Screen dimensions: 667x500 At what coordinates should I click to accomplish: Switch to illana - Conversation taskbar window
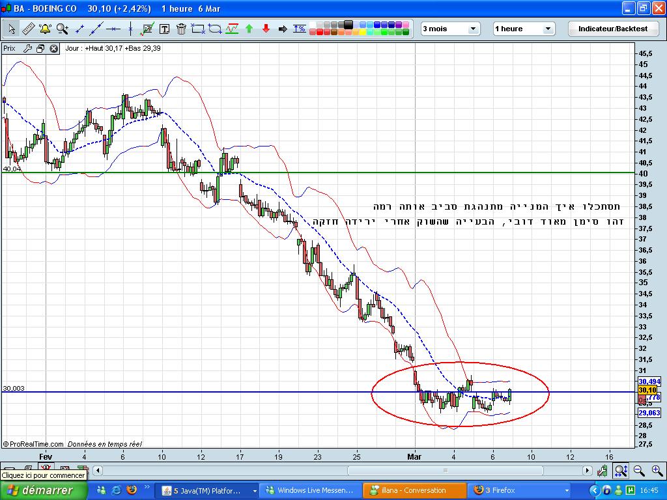click(415, 491)
